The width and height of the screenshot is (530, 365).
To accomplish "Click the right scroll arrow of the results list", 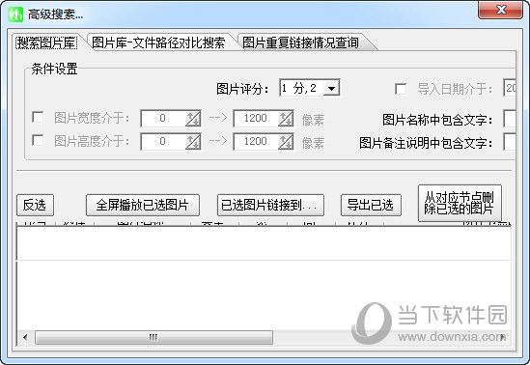I will 504,337.
